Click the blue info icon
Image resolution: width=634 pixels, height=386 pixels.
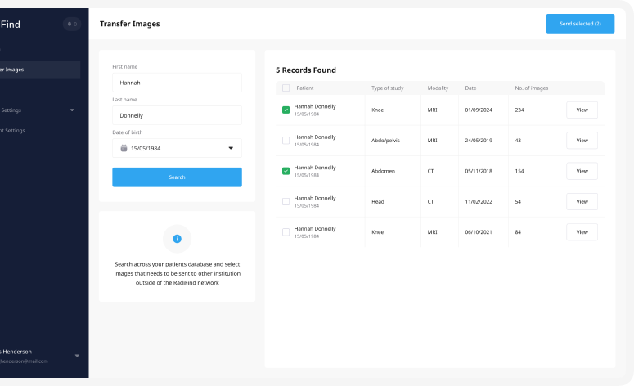(177, 238)
